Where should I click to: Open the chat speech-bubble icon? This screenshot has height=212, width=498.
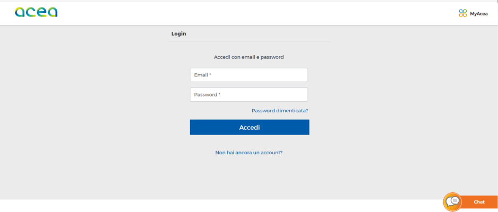tap(452, 202)
